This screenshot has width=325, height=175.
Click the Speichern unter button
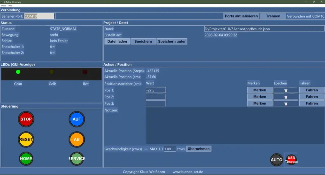(x=172, y=41)
